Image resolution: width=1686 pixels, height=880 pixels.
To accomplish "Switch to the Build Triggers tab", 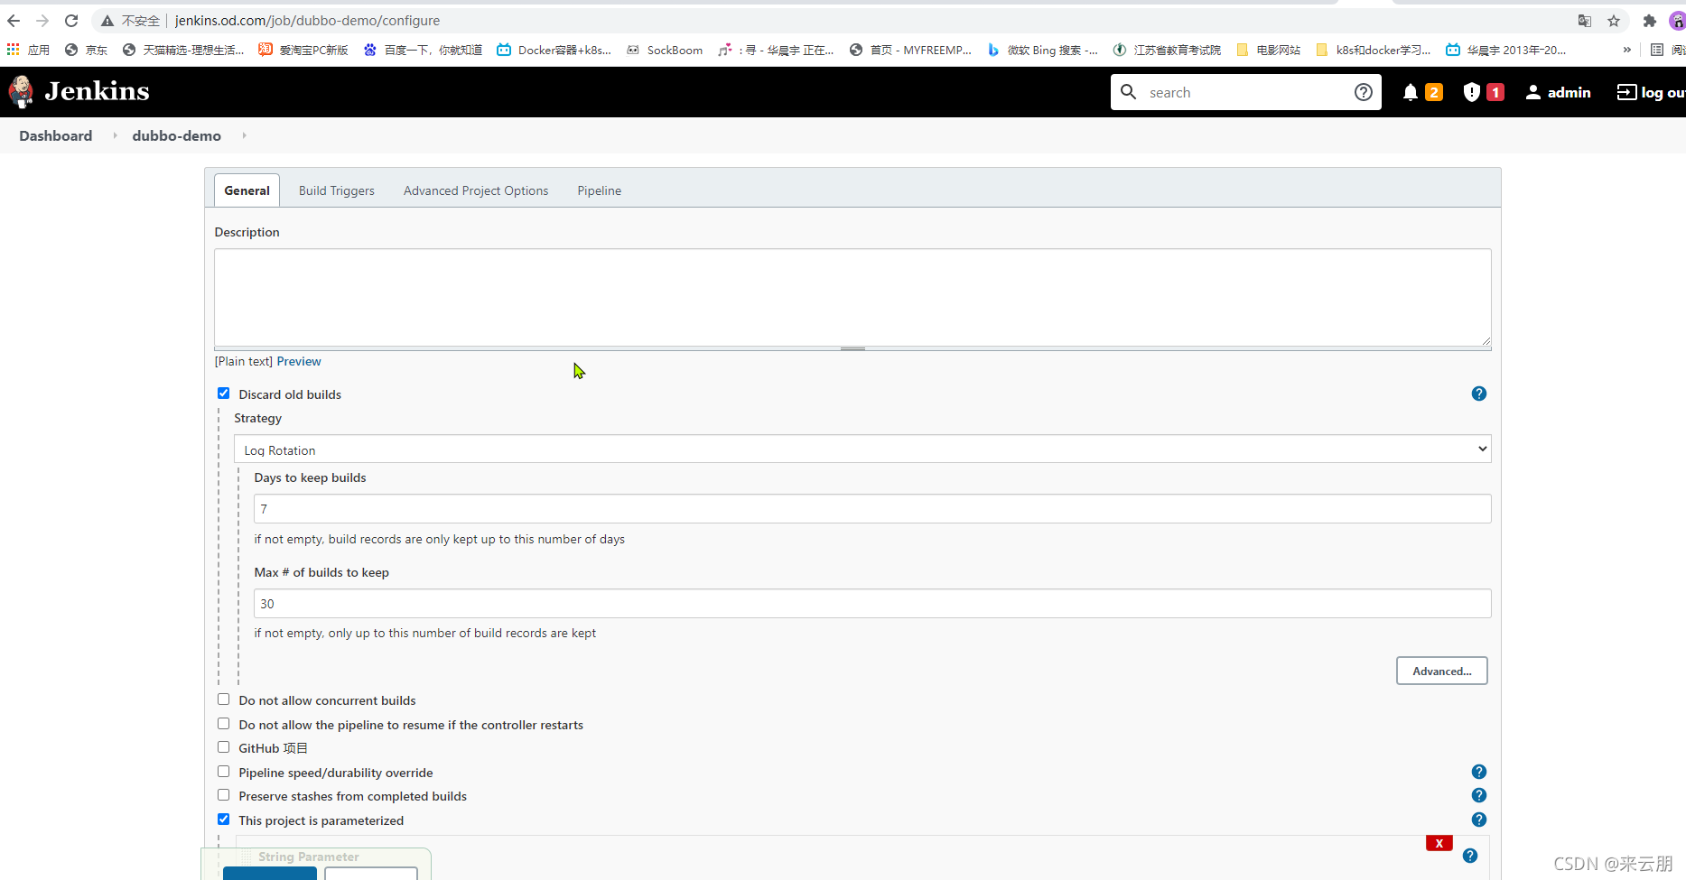I will click(x=337, y=190).
